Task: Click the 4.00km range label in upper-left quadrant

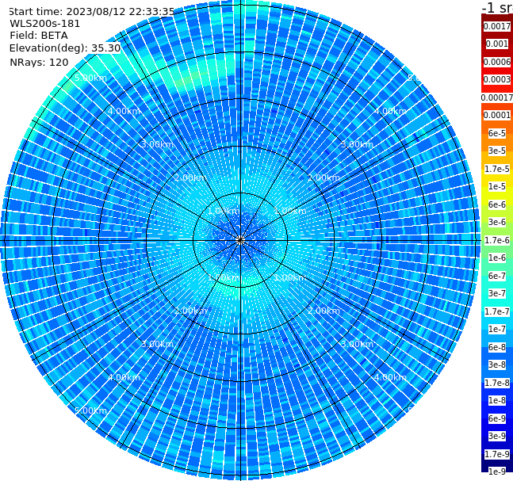Action: coord(124,111)
